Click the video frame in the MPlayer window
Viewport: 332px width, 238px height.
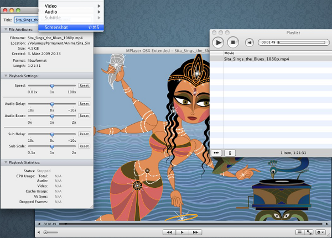[152, 137]
